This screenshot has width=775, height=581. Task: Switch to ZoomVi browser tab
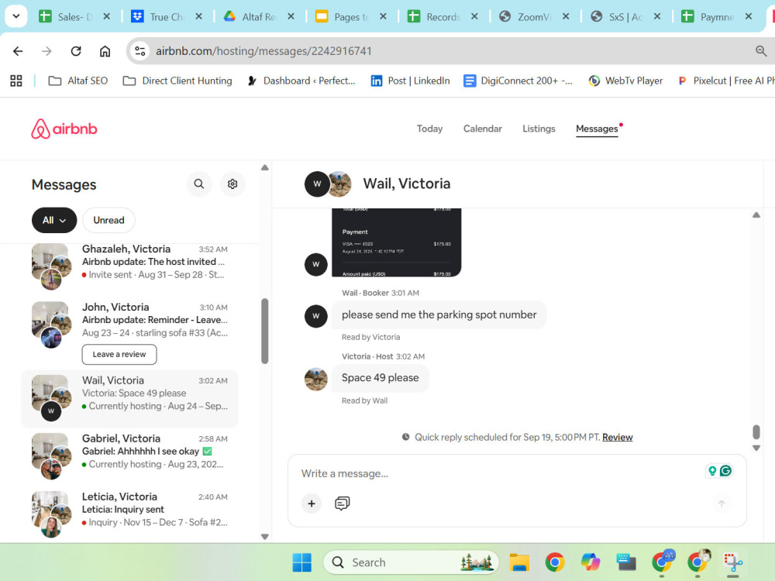click(535, 16)
